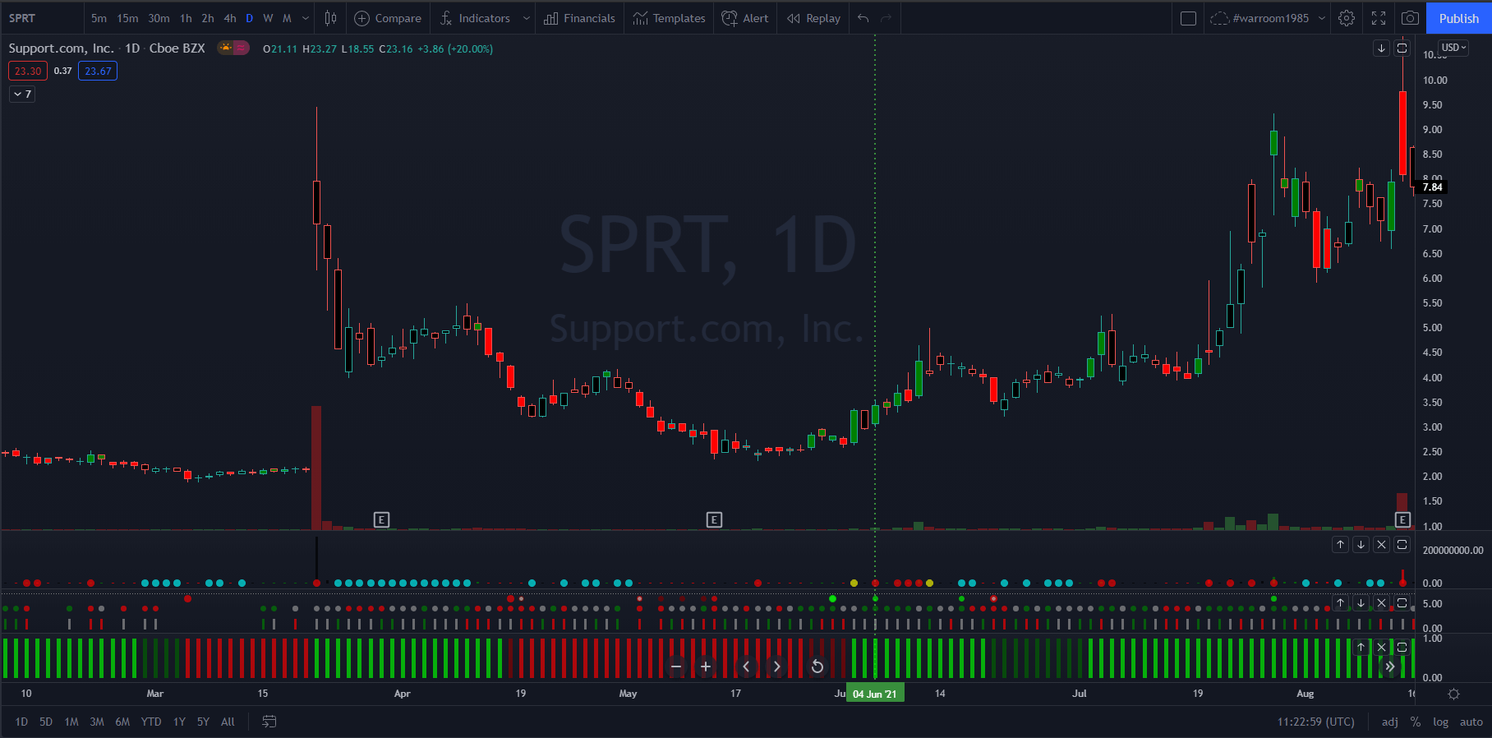Move the volume indicator pane up
1492x738 pixels.
pyautogui.click(x=1340, y=545)
